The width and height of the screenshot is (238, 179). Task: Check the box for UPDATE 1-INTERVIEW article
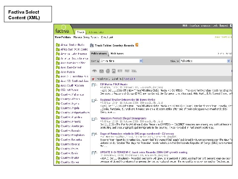click(x=93, y=153)
